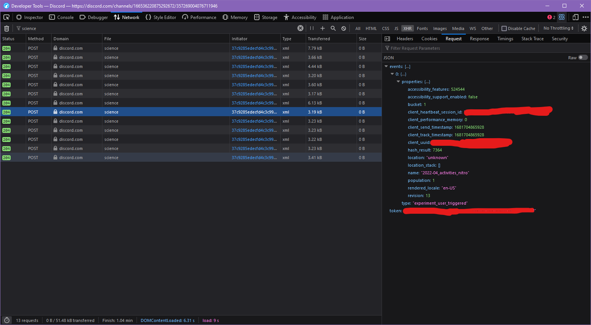Collapse the properties object in the JSON tree
This screenshot has height=325, width=591.
(x=398, y=81)
